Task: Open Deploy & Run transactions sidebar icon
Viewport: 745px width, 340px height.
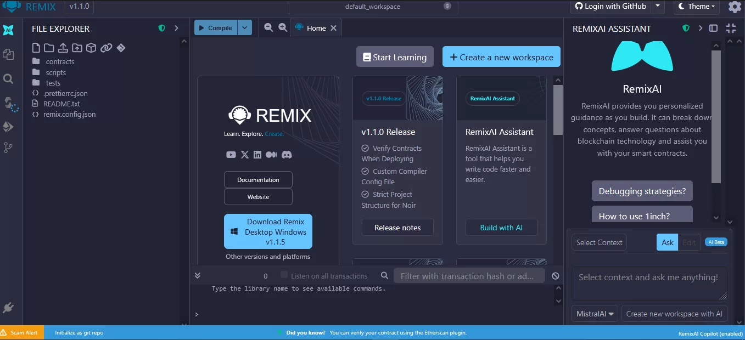Action: (8, 127)
